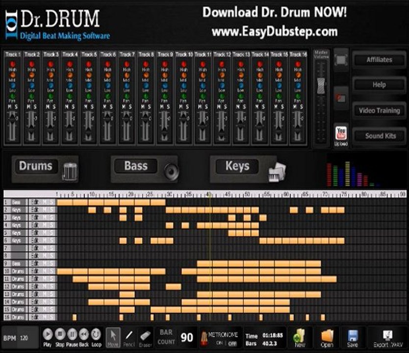Click bar 40 on the timeline ruler
The width and height of the screenshot is (409, 353).
point(209,194)
